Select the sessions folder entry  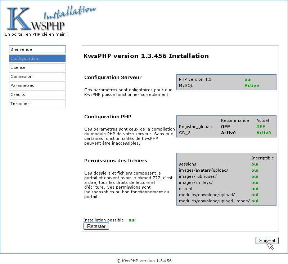pyautogui.click(x=188, y=164)
